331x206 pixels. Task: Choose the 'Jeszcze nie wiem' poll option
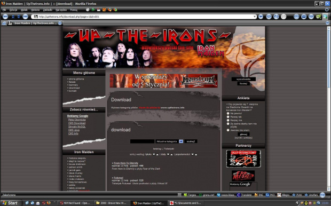click(228, 130)
